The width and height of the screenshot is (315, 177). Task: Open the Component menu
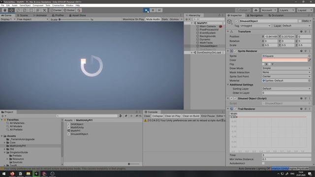pos(38,5)
